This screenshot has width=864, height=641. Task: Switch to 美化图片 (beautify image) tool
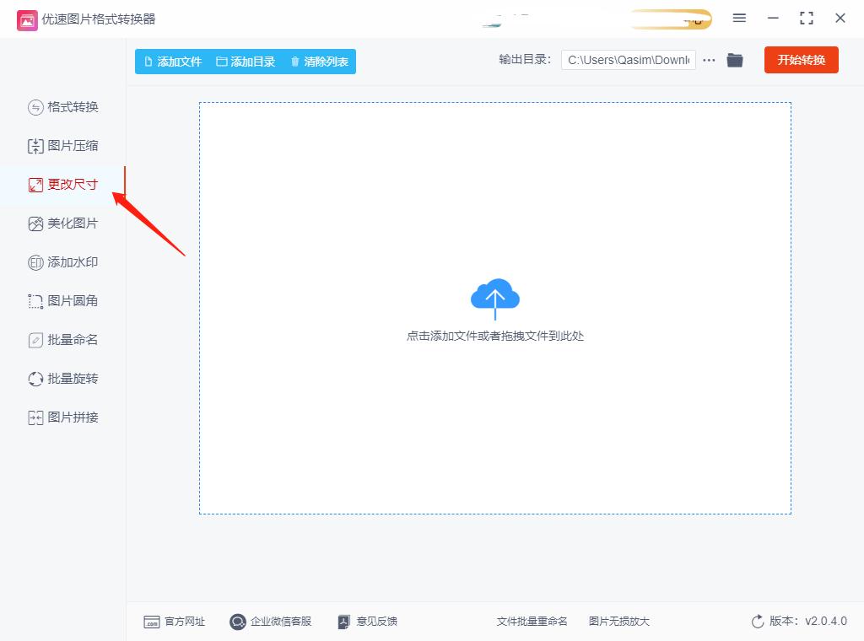[x=63, y=224]
